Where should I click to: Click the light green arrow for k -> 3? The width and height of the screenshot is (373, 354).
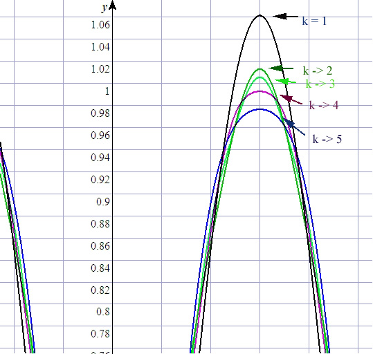tap(285, 82)
